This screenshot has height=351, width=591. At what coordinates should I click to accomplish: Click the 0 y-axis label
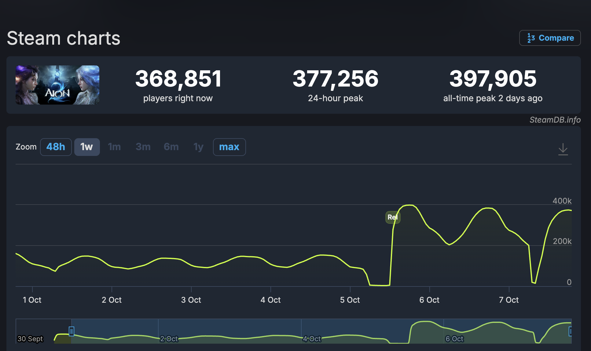(x=569, y=282)
